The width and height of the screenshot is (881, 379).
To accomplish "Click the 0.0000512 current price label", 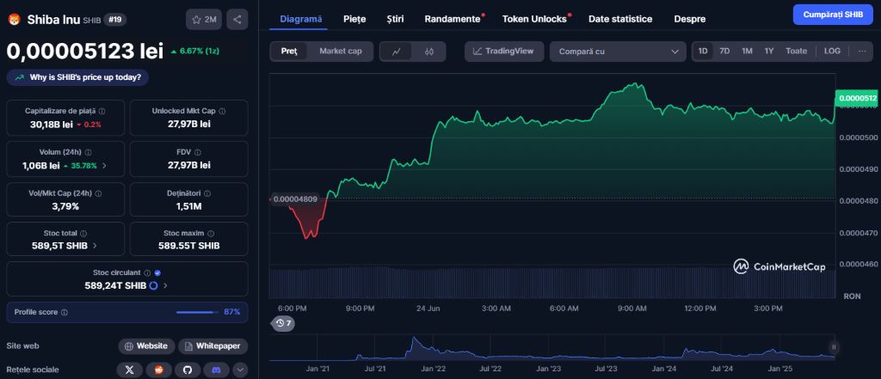I will (858, 98).
